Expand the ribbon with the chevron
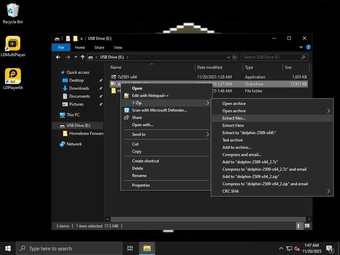Viewport: 340px width, 255px height. tap(301, 47)
